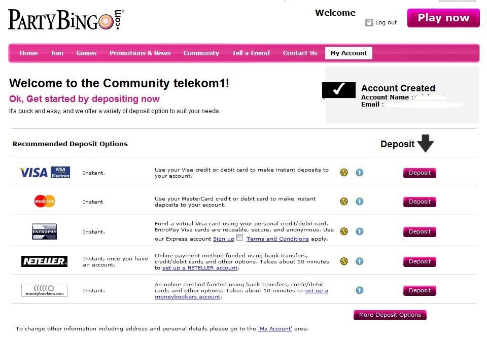Click Deposit for the Visa option
Viewport: 487px width, 338px height.
coord(420,173)
